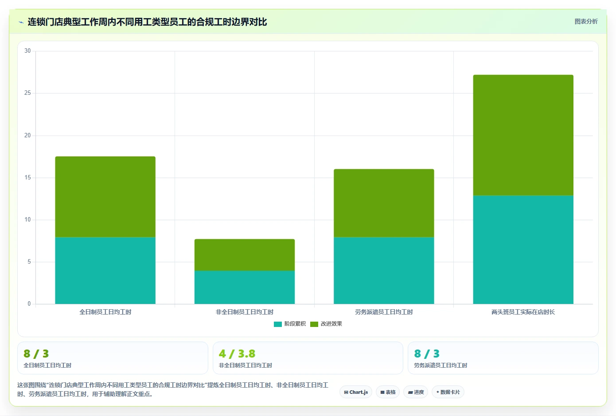The height and width of the screenshot is (416, 616).
Task: Toggle the 阶段累积 legend item
Action: (x=290, y=324)
